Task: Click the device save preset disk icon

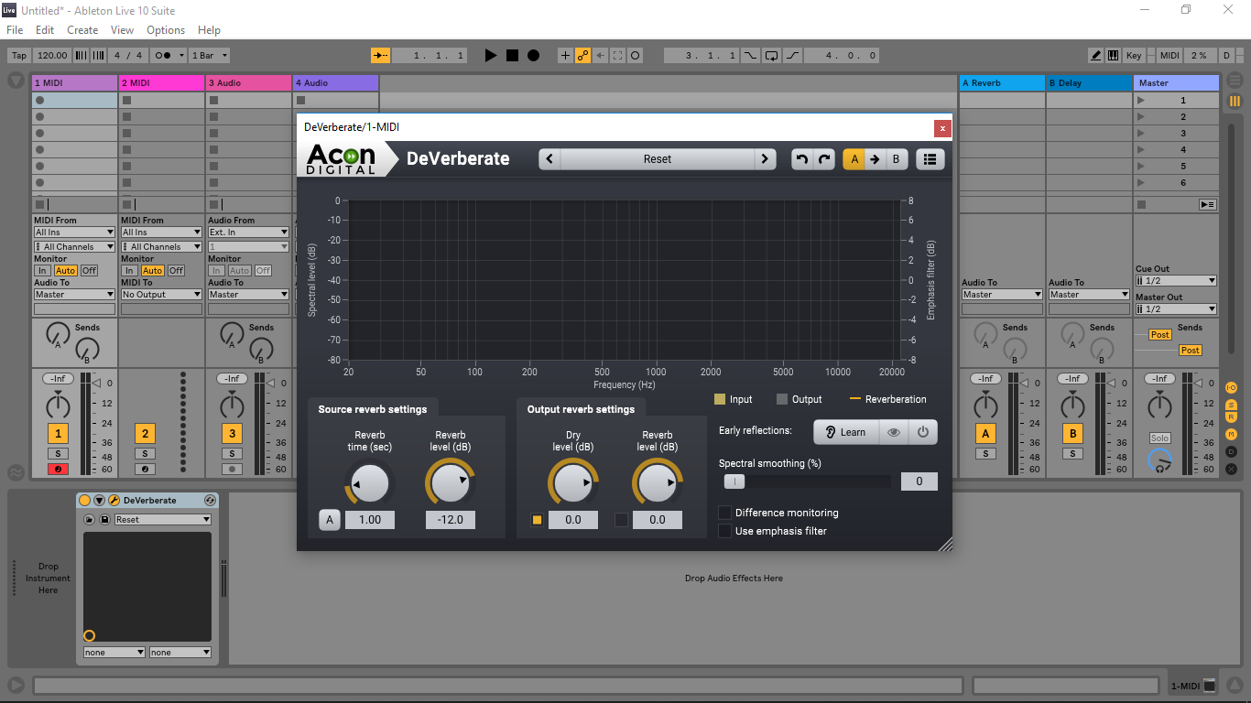Action: tap(104, 520)
